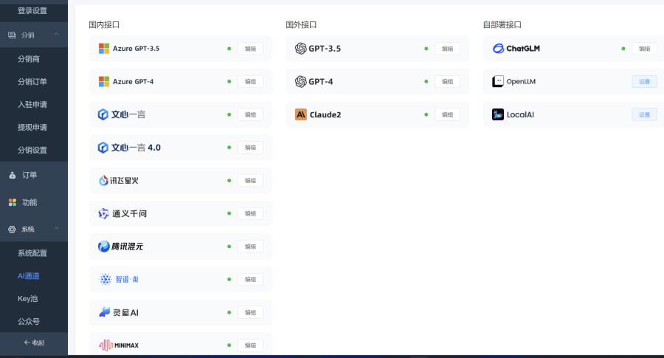
Task: Open the Key池 menu item
Action: [28, 299]
